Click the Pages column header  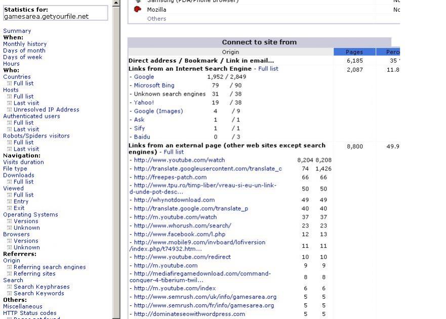[354, 52]
